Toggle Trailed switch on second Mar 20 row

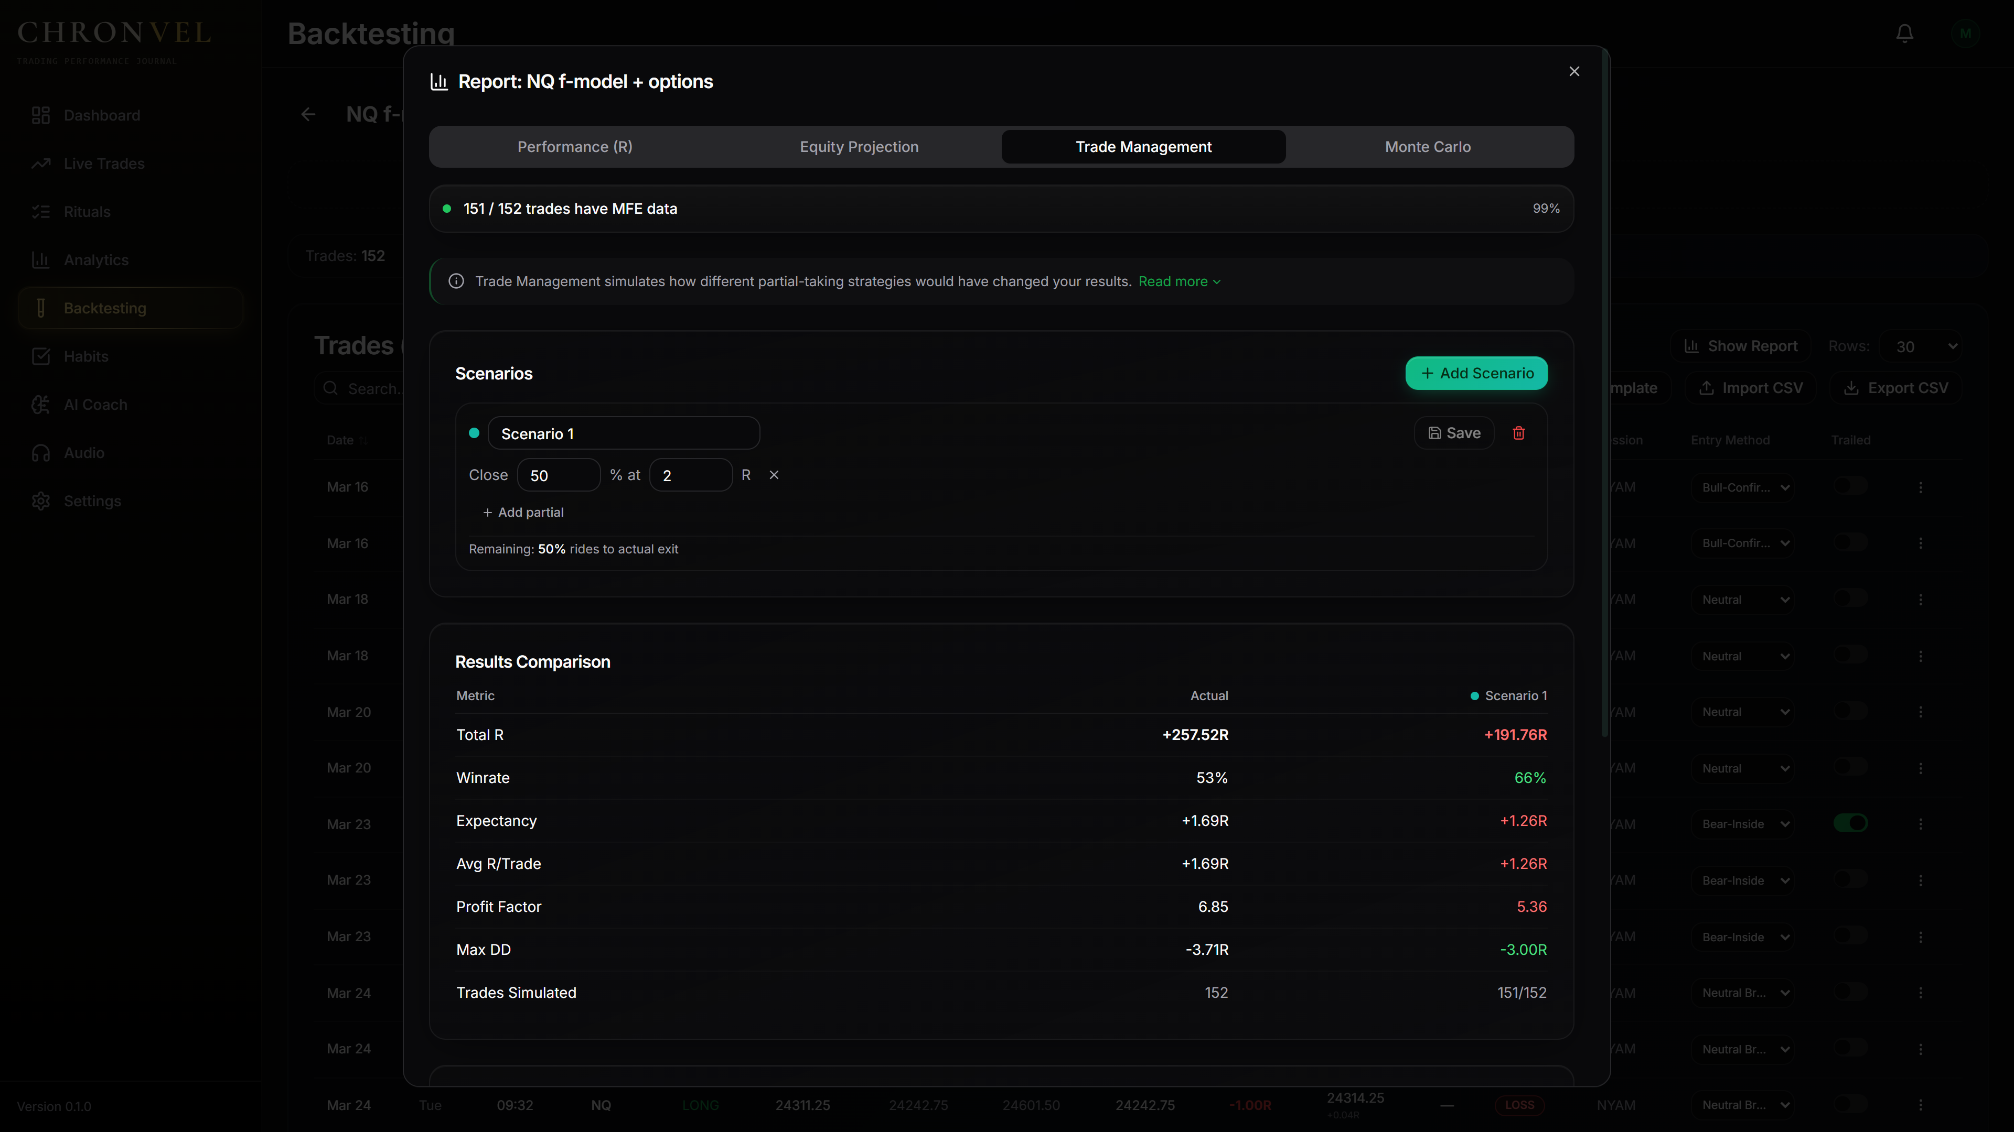1850,767
